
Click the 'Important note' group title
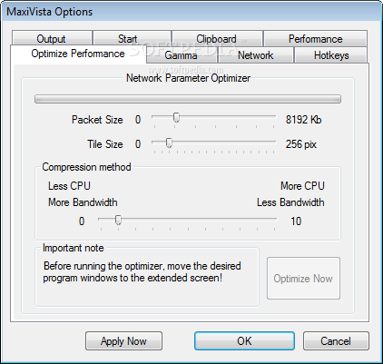point(74,248)
